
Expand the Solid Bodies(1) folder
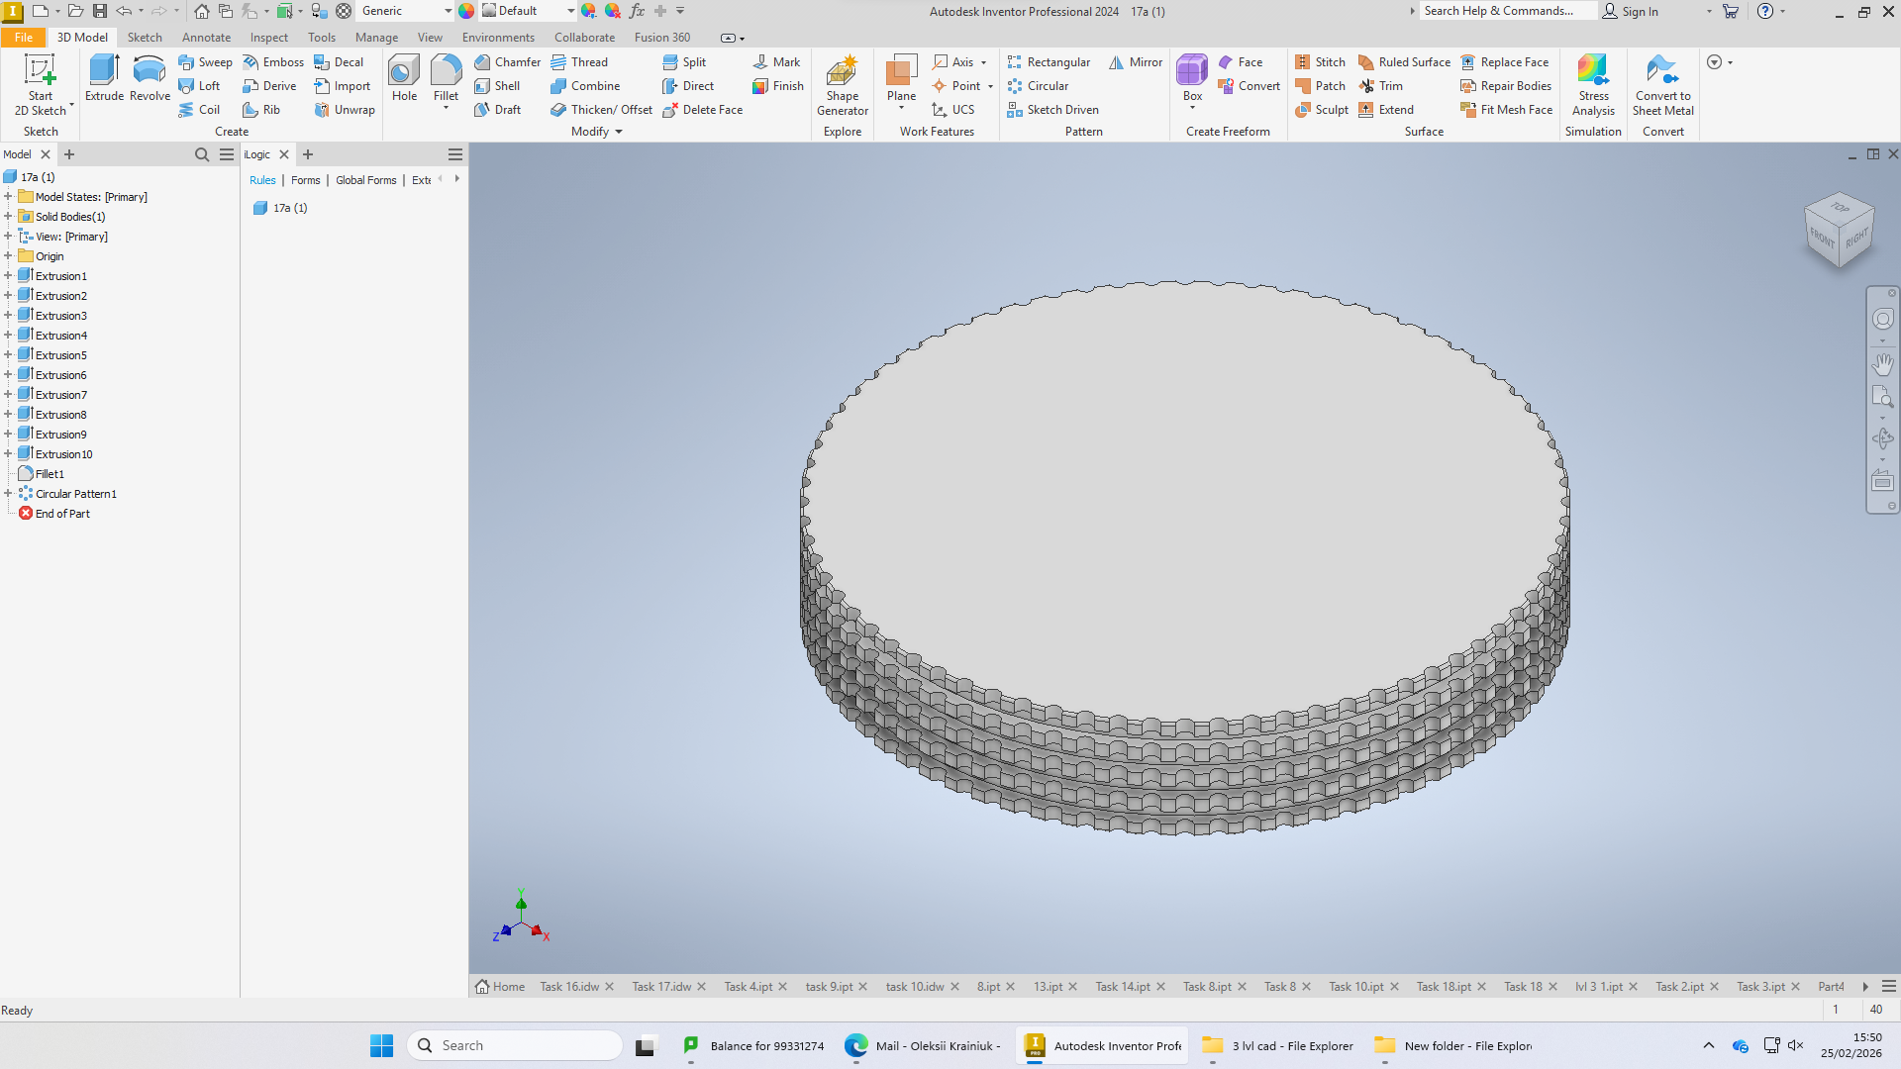pos(8,216)
